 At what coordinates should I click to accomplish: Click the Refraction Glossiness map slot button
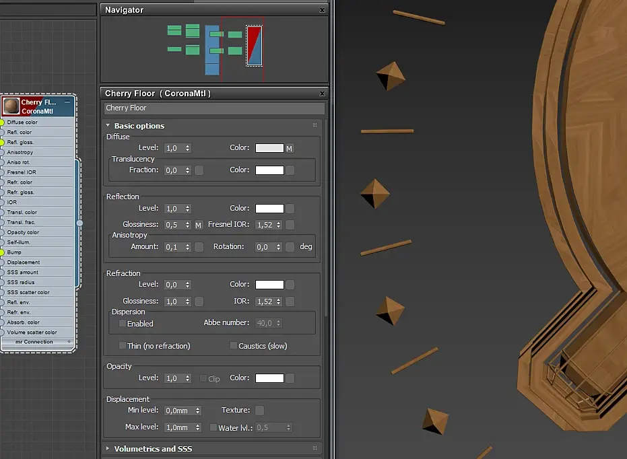click(199, 302)
